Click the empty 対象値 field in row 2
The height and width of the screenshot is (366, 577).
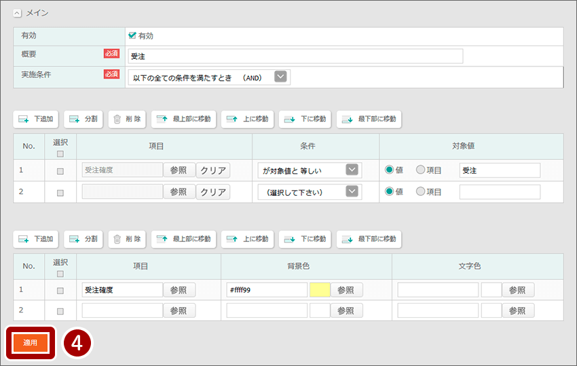(500, 192)
